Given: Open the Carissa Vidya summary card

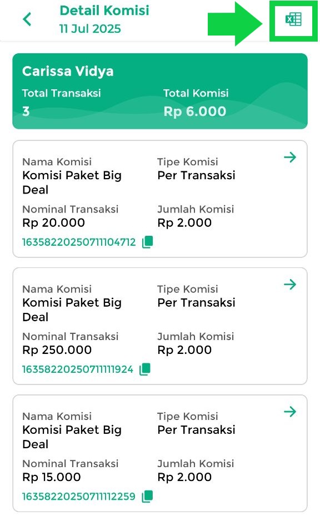Looking at the screenshot, I should 160,92.
